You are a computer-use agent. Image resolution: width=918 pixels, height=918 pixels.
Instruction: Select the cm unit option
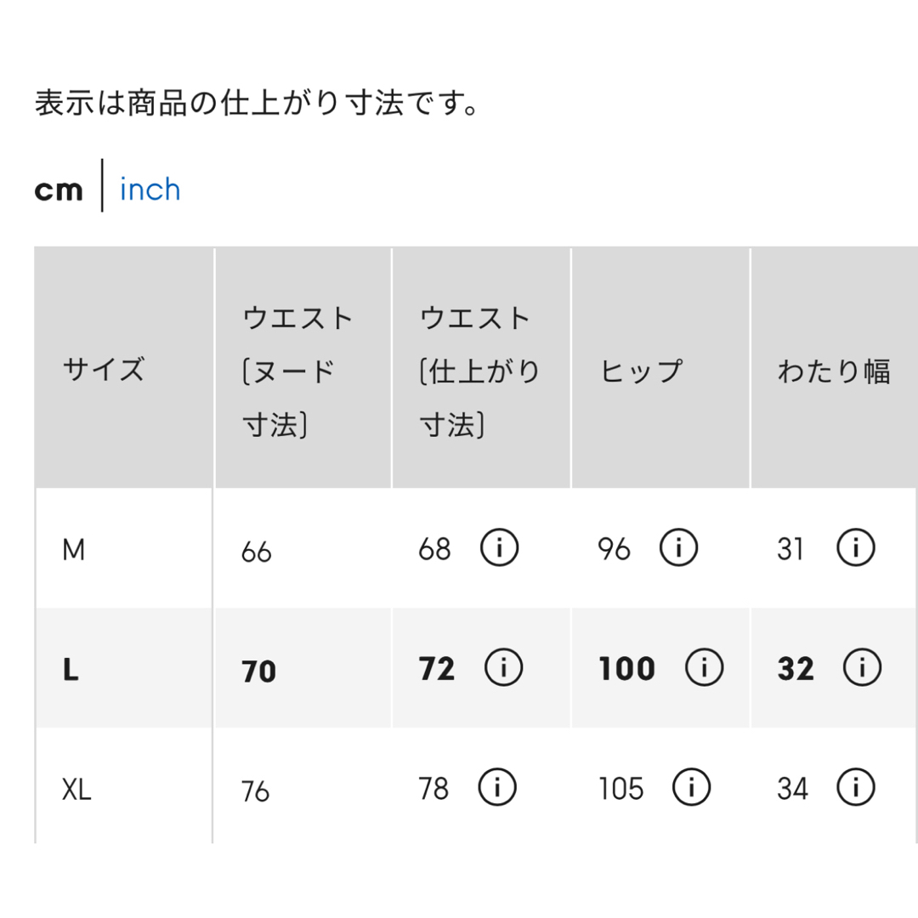[x=59, y=190]
